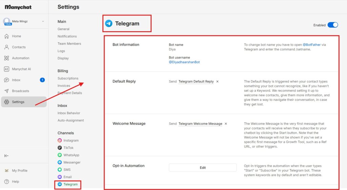This screenshot has width=347, height=190.
Task: Open Logs settings
Action: tap(61, 51)
